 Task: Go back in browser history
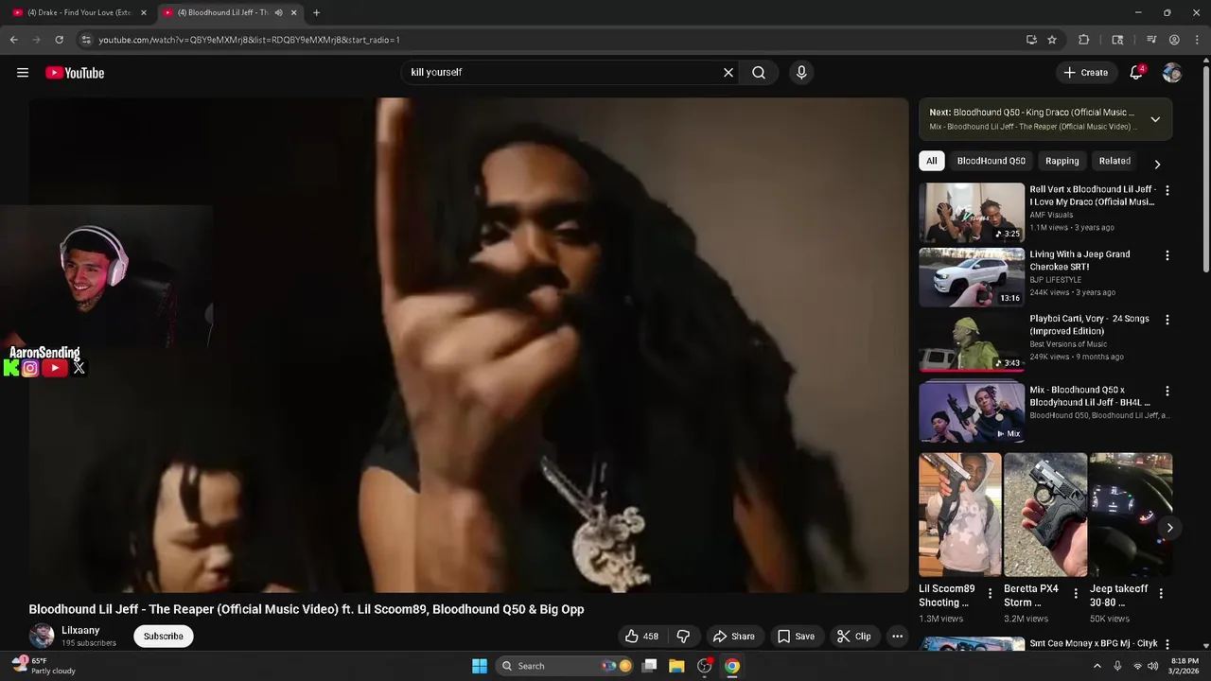(13, 40)
